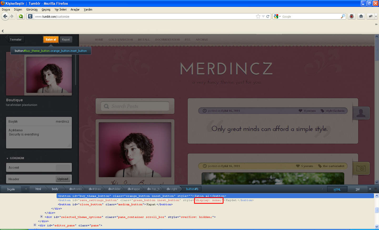Open the Yer İmleri menu

point(60,9)
